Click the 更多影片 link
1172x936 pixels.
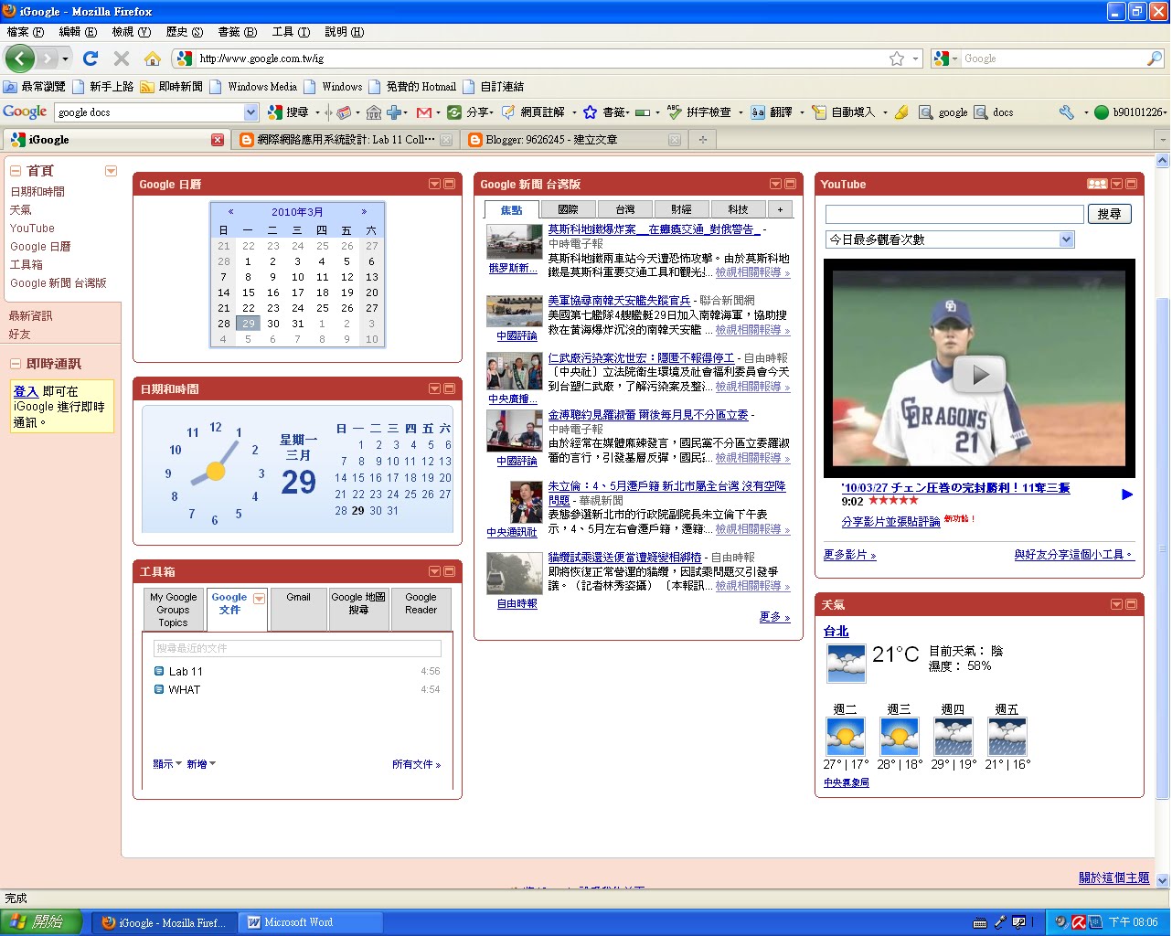point(849,555)
